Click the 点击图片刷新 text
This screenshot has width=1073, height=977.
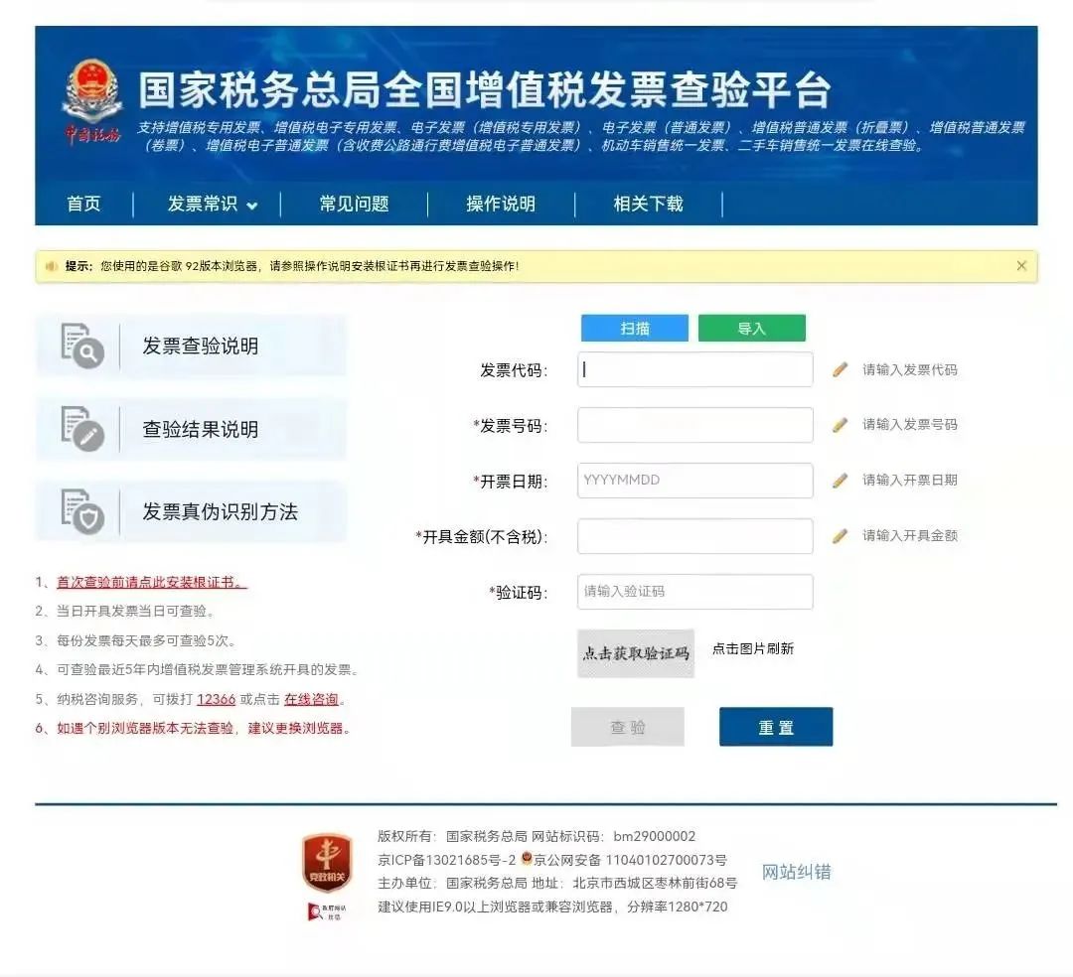[x=753, y=648]
